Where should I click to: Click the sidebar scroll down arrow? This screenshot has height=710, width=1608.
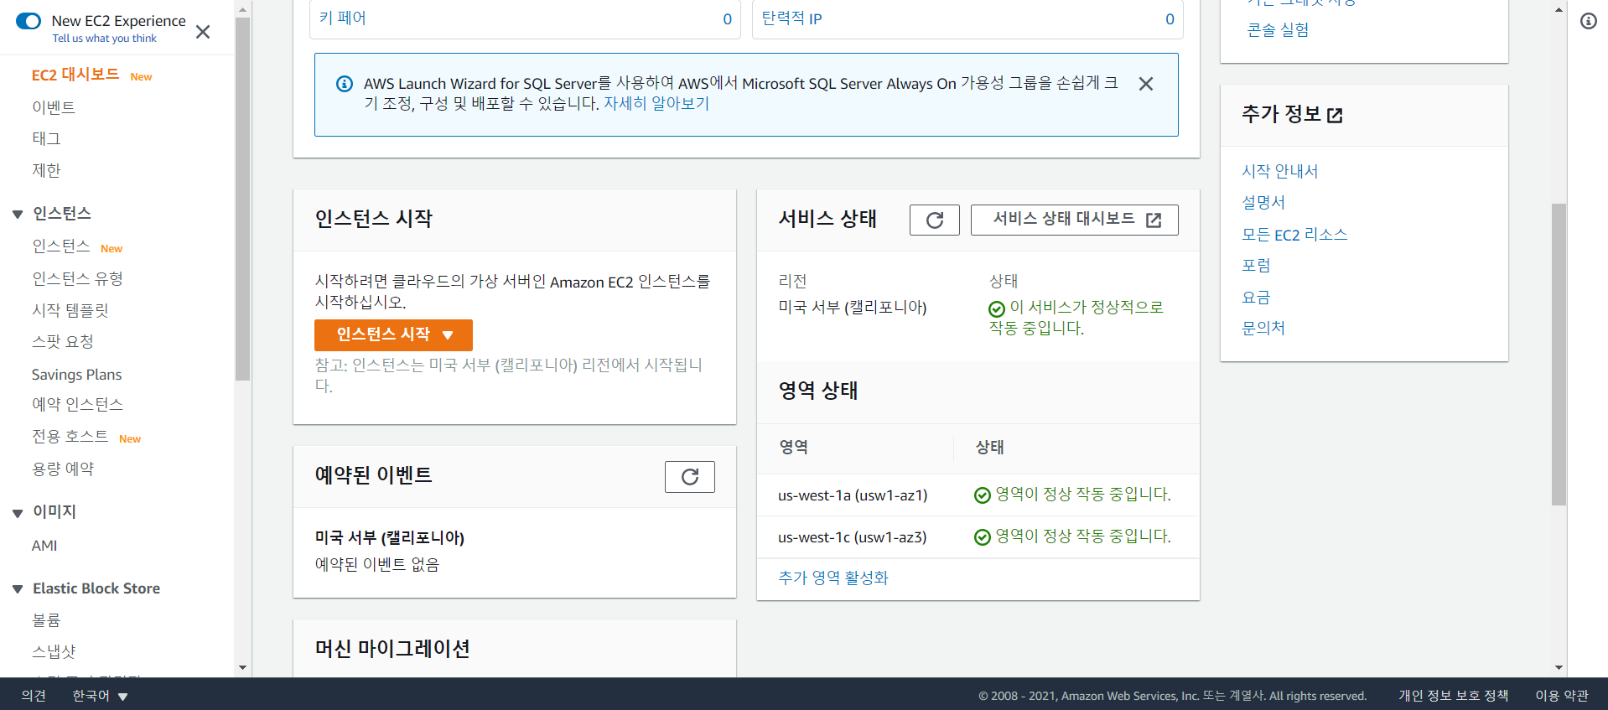[x=243, y=668]
